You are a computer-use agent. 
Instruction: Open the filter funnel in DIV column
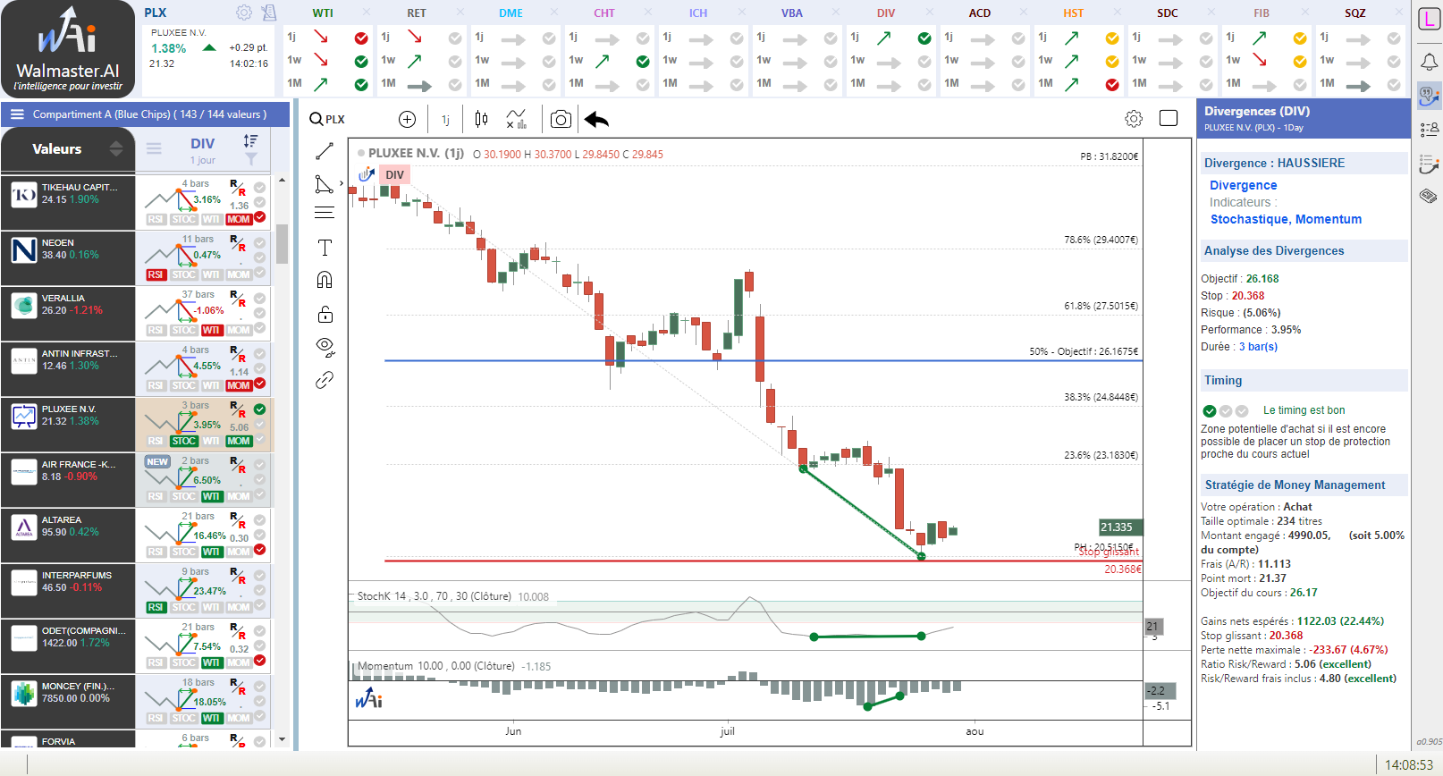click(251, 159)
